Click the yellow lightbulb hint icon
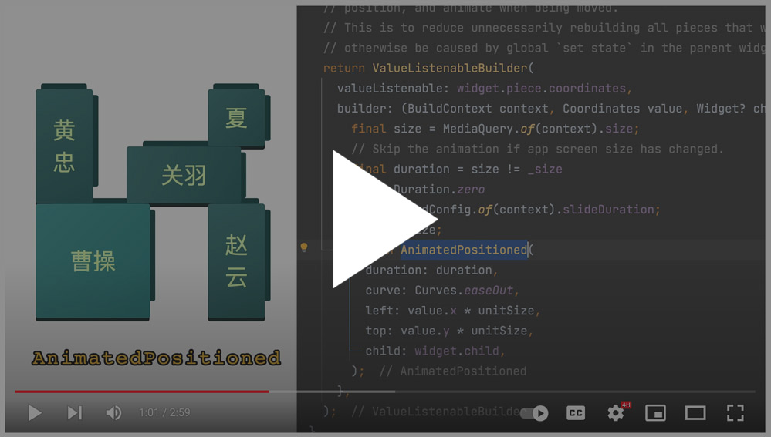This screenshot has width=771, height=437. click(304, 248)
